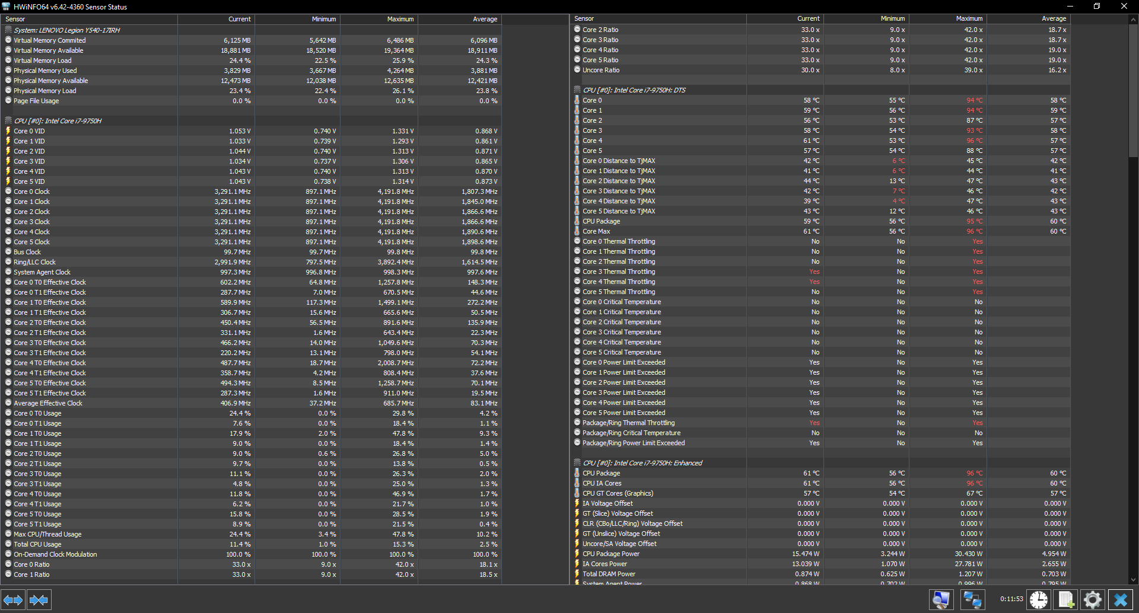Select the Physical Memory Load row

tap(252, 91)
